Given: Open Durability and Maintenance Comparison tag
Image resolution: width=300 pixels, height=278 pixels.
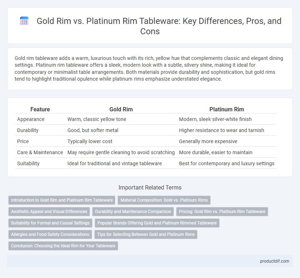Looking at the screenshot, I should (133, 212).
